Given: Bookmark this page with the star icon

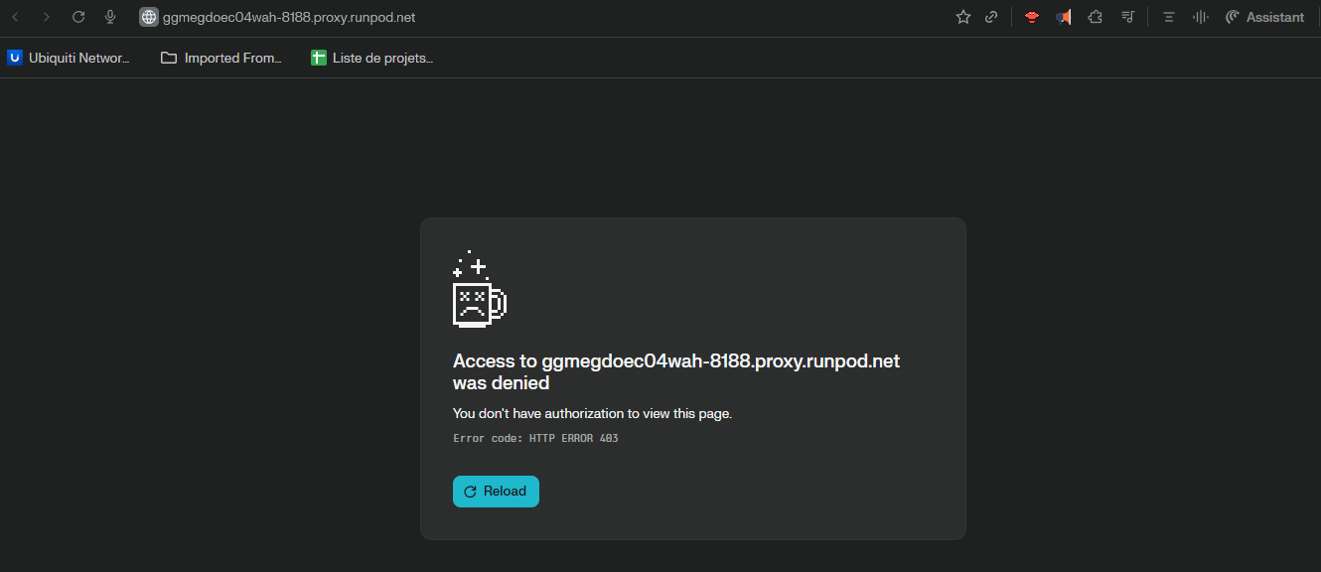Looking at the screenshot, I should (x=962, y=17).
